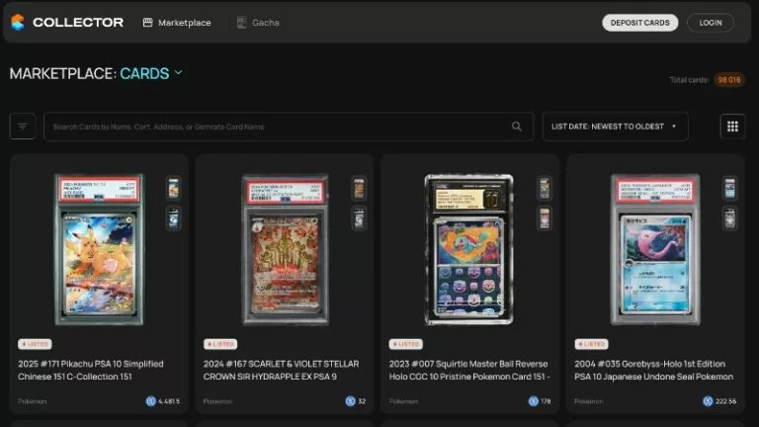Open the List Date sort dropdown
Screen dimensions: 759x427
(x=616, y=127)
